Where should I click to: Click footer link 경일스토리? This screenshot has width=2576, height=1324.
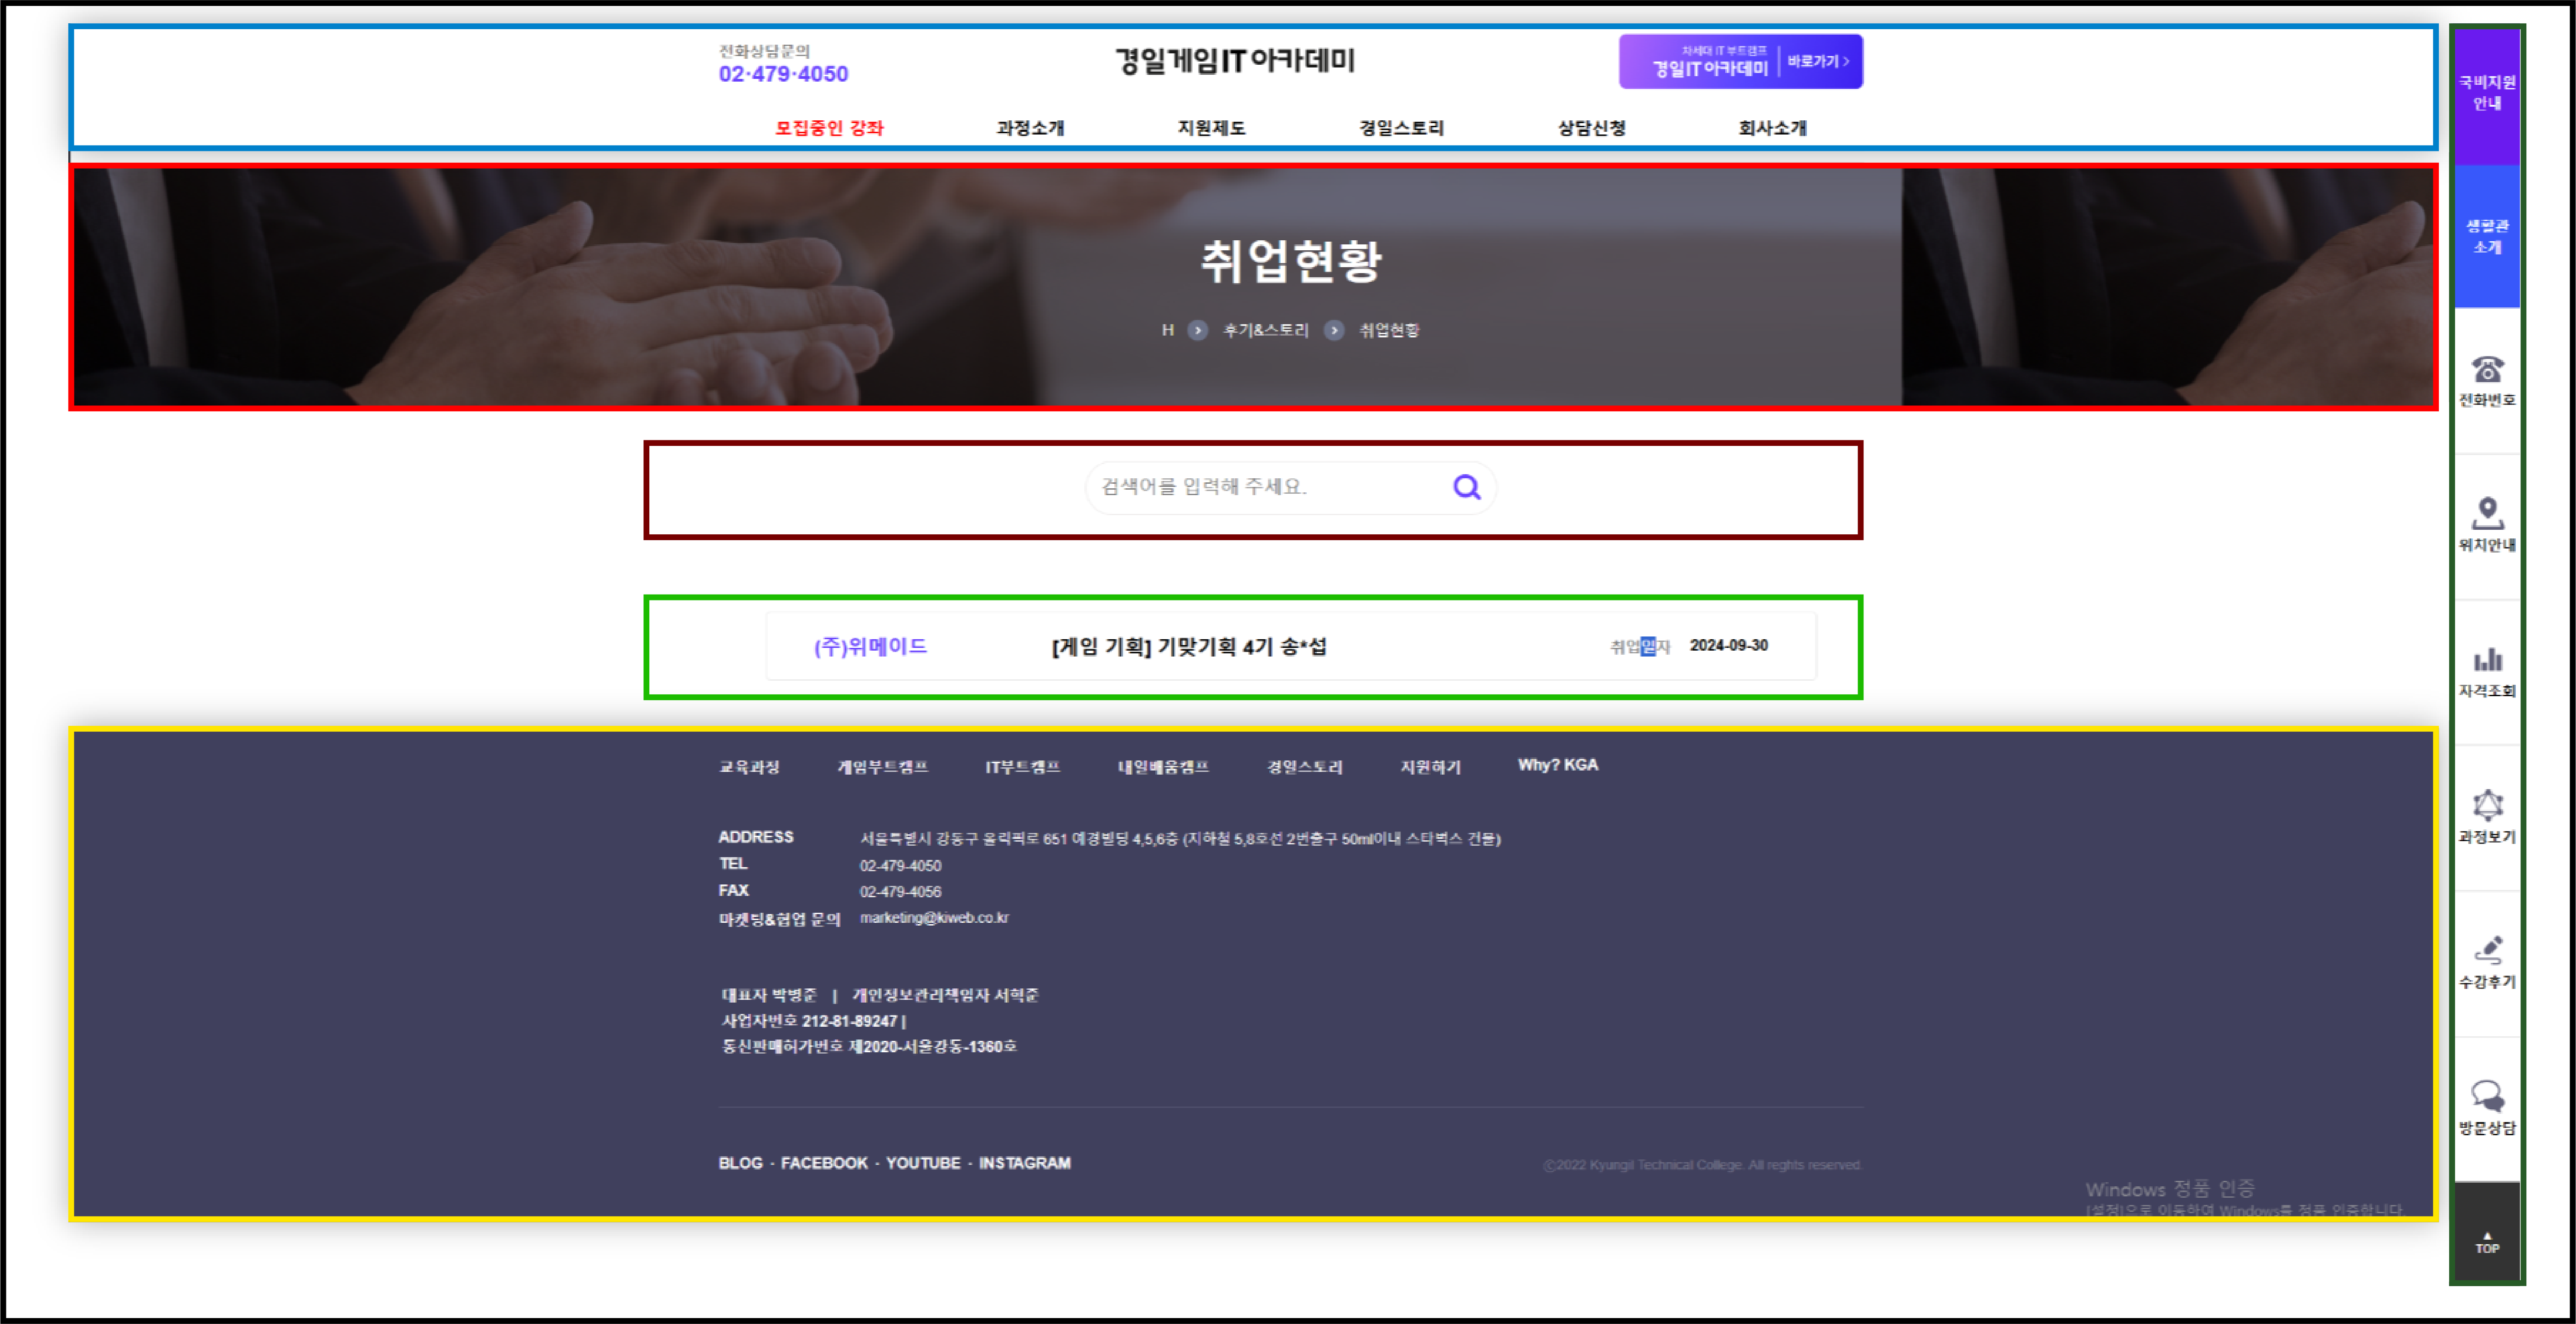coord(1304,767)
